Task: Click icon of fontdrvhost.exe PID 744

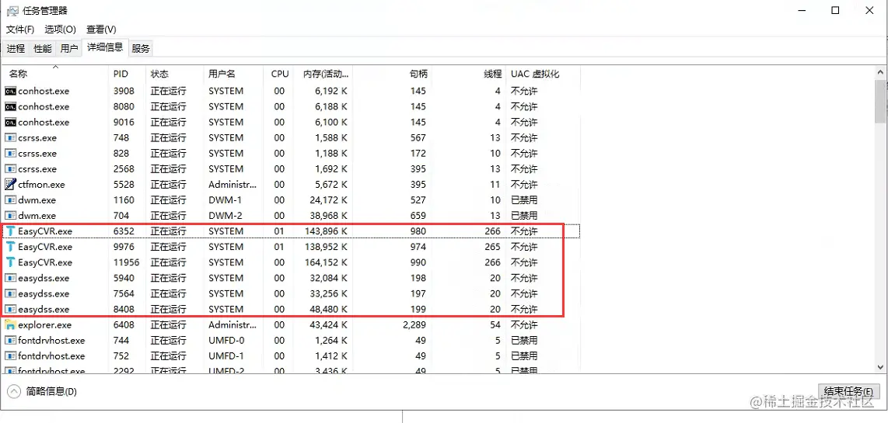Action: click(10, 341)
